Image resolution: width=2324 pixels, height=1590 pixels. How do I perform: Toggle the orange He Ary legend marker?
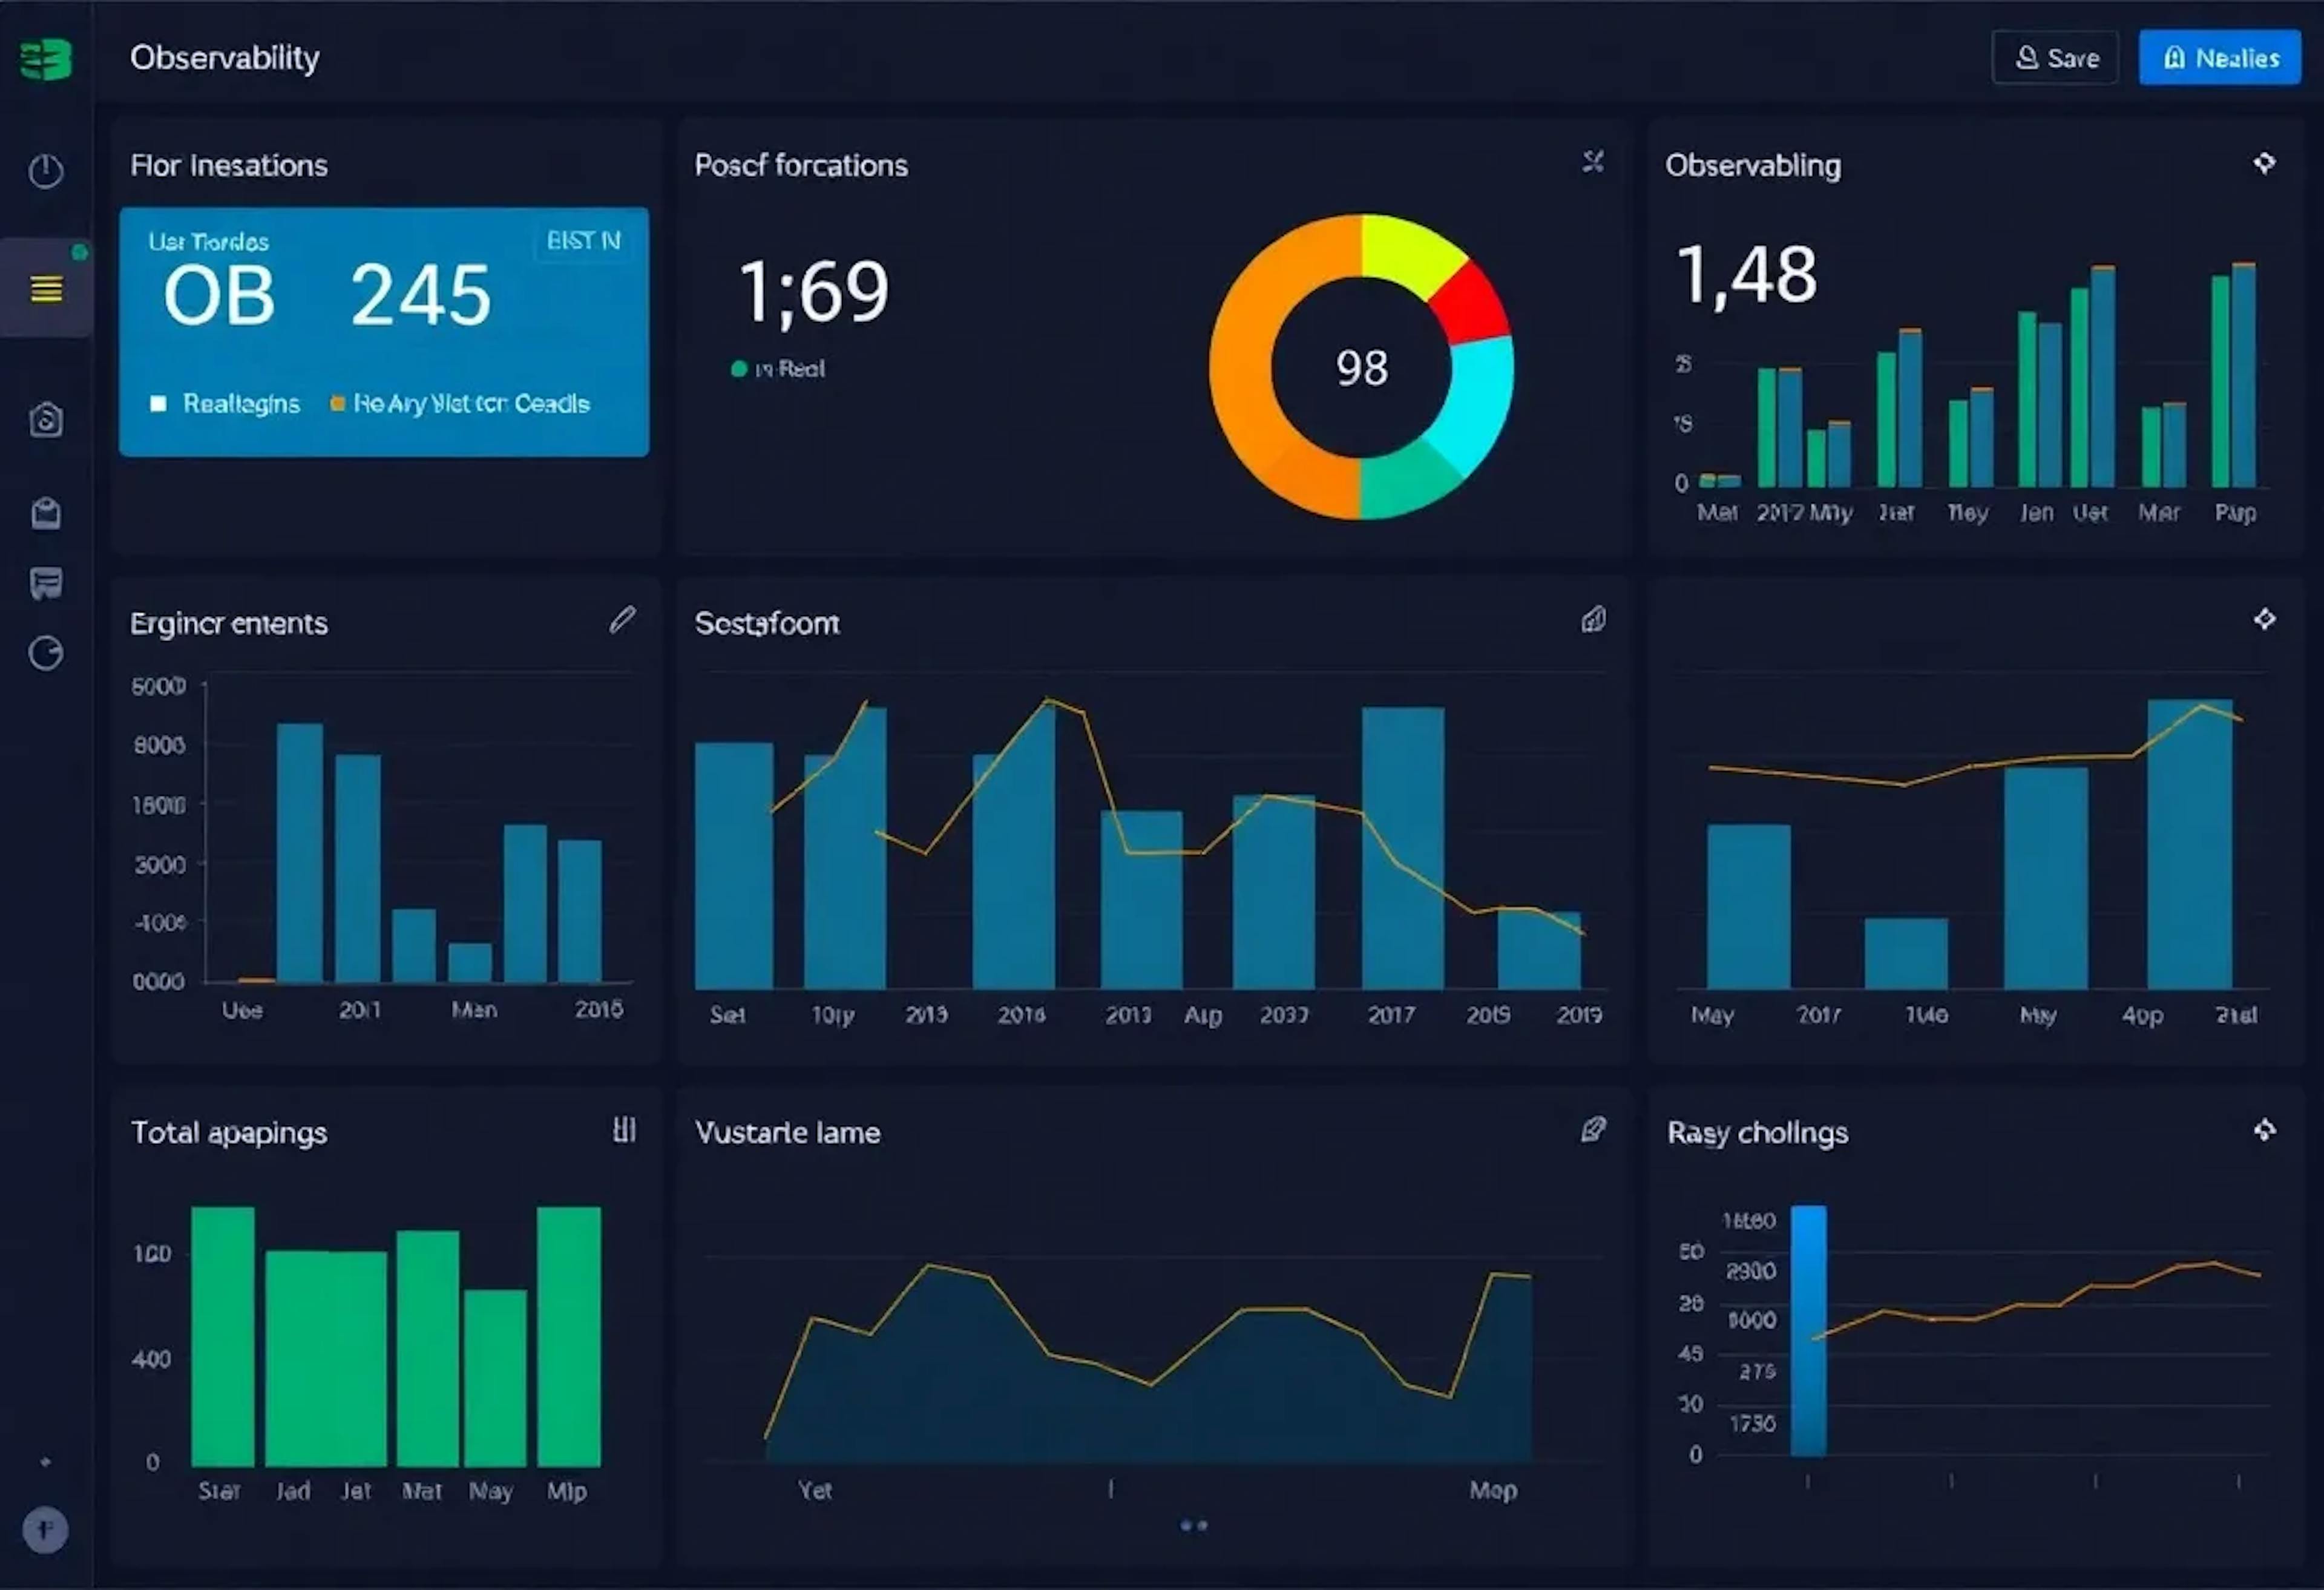tap(338, 403)
